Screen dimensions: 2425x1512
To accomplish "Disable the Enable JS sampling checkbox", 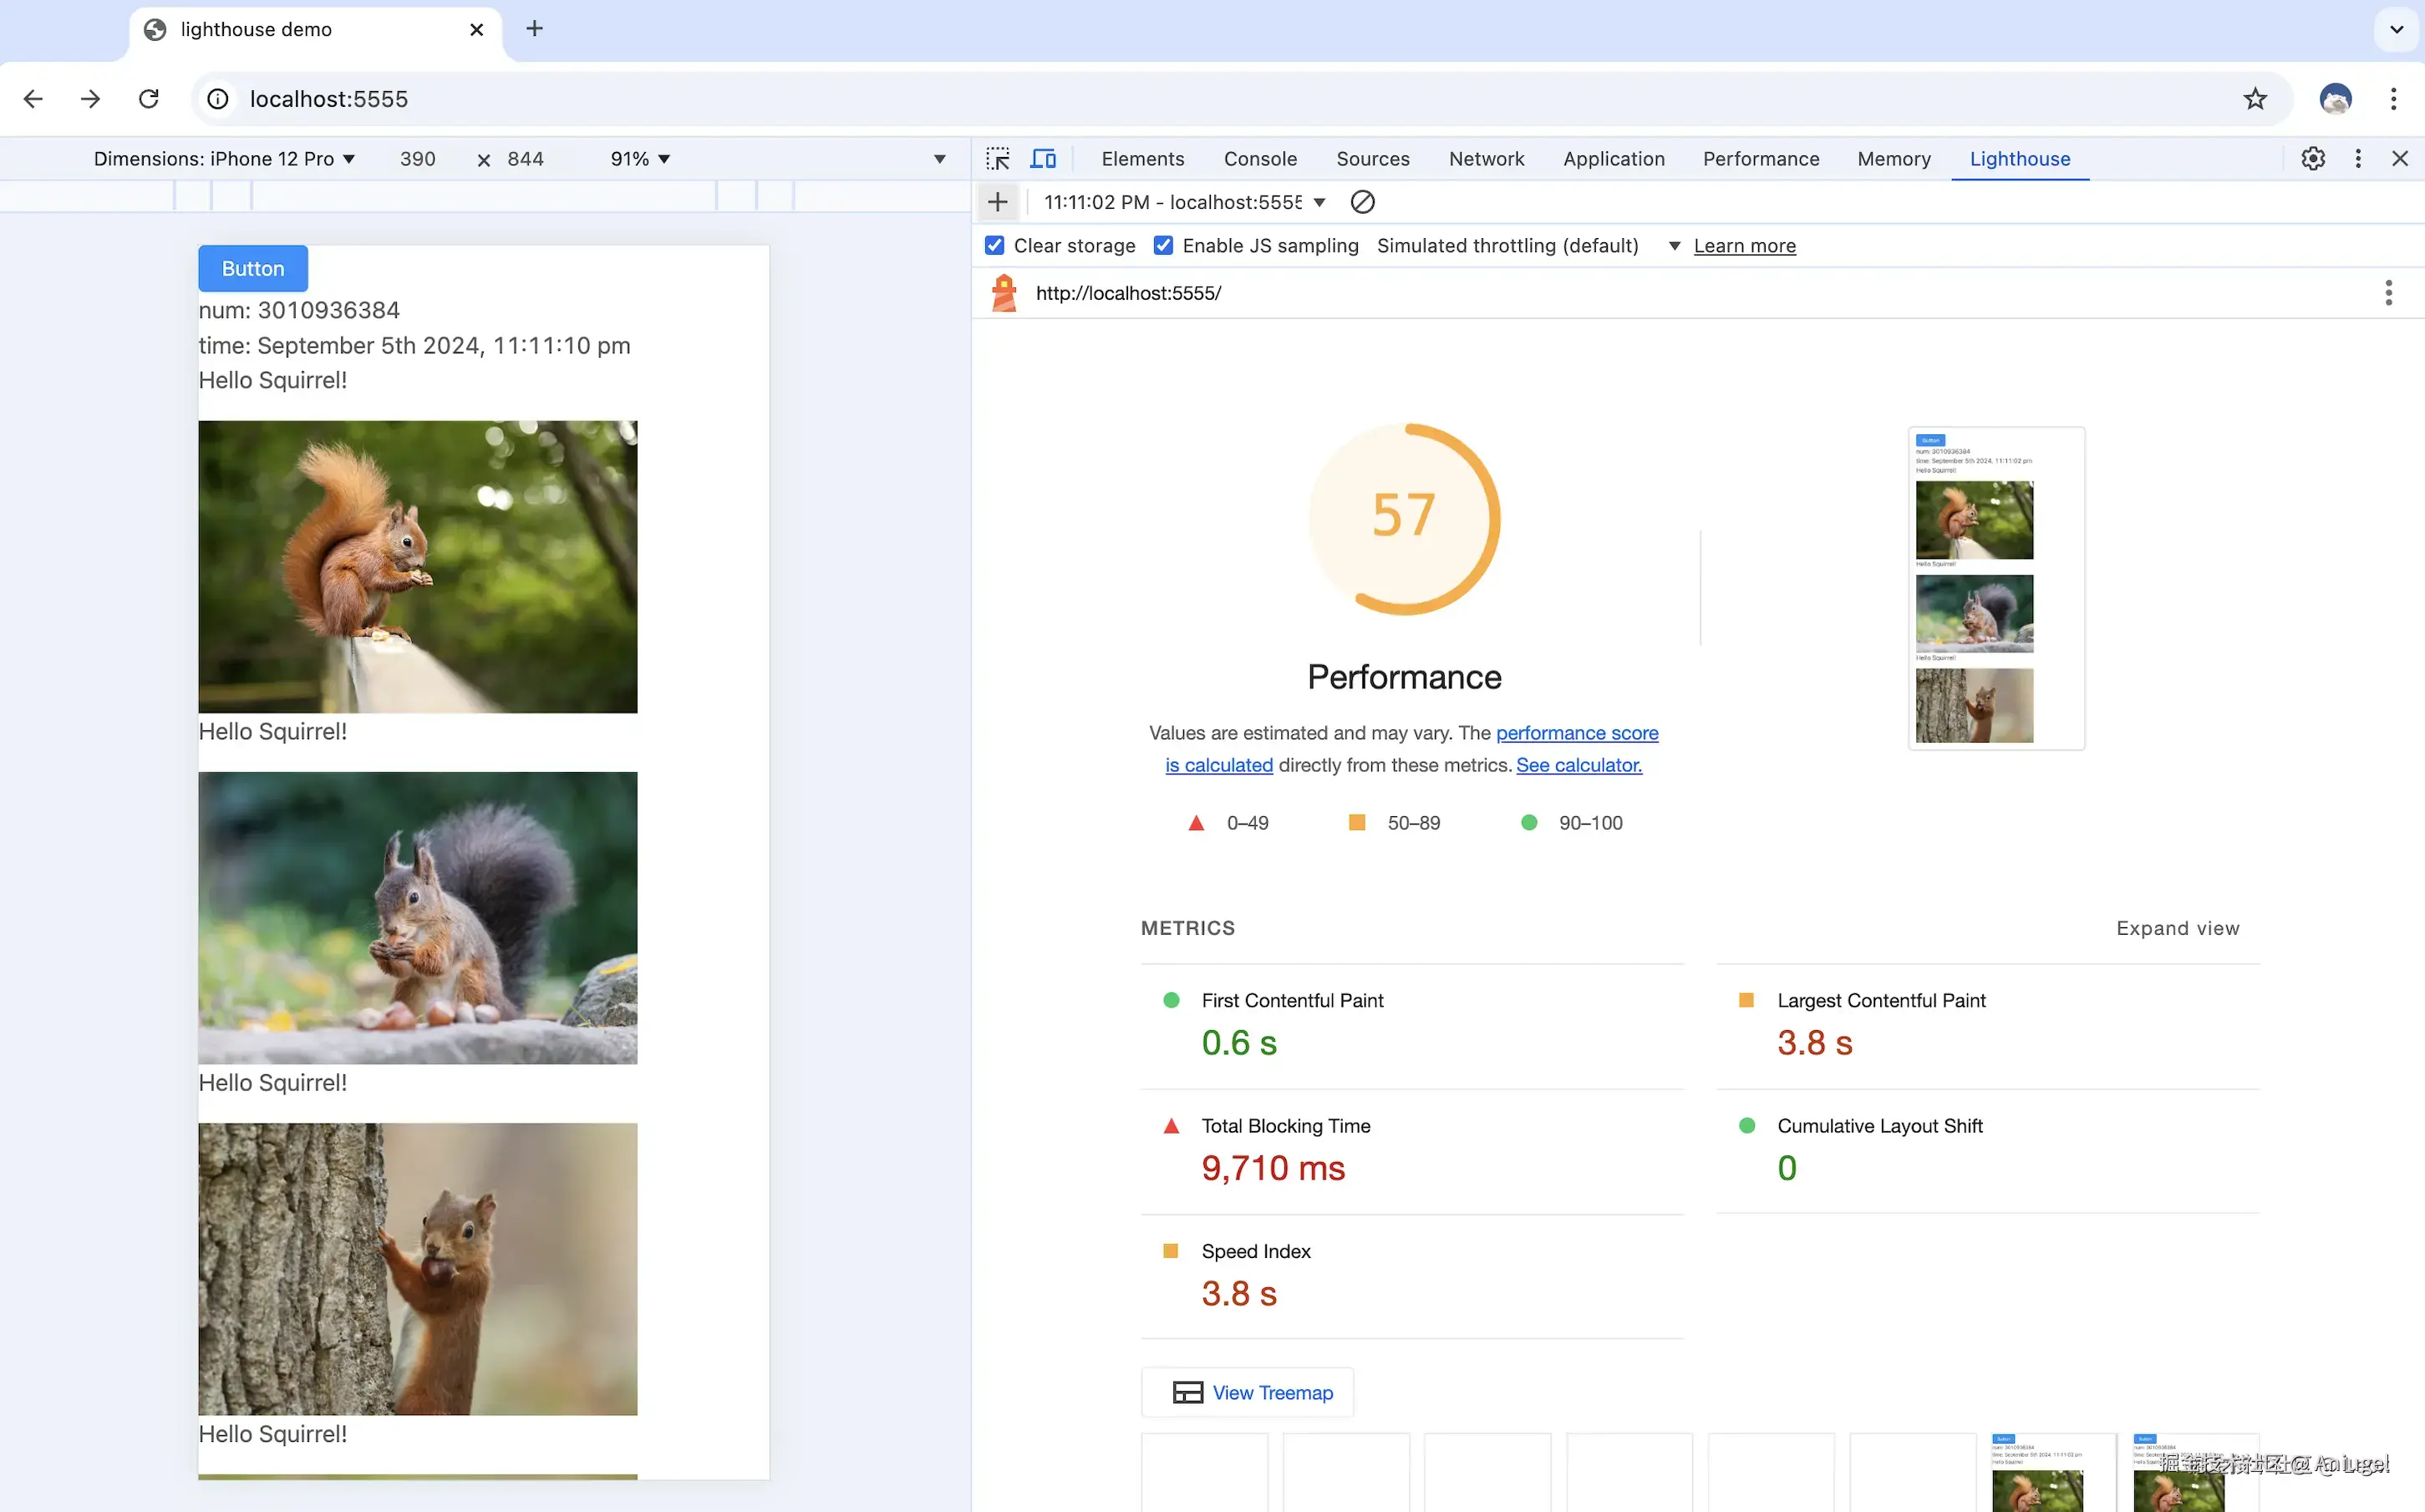I will (x=1163, y=246).
